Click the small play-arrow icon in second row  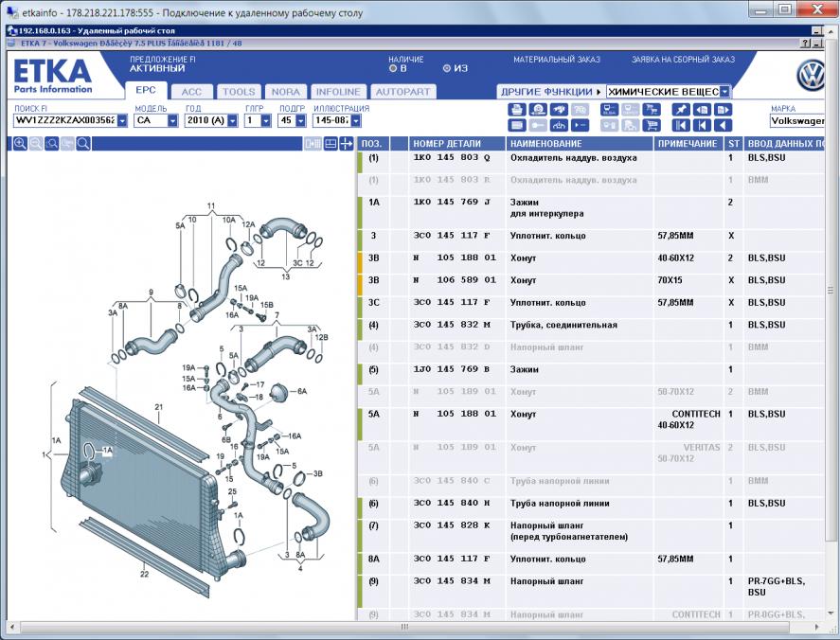(x=580, y=125)
